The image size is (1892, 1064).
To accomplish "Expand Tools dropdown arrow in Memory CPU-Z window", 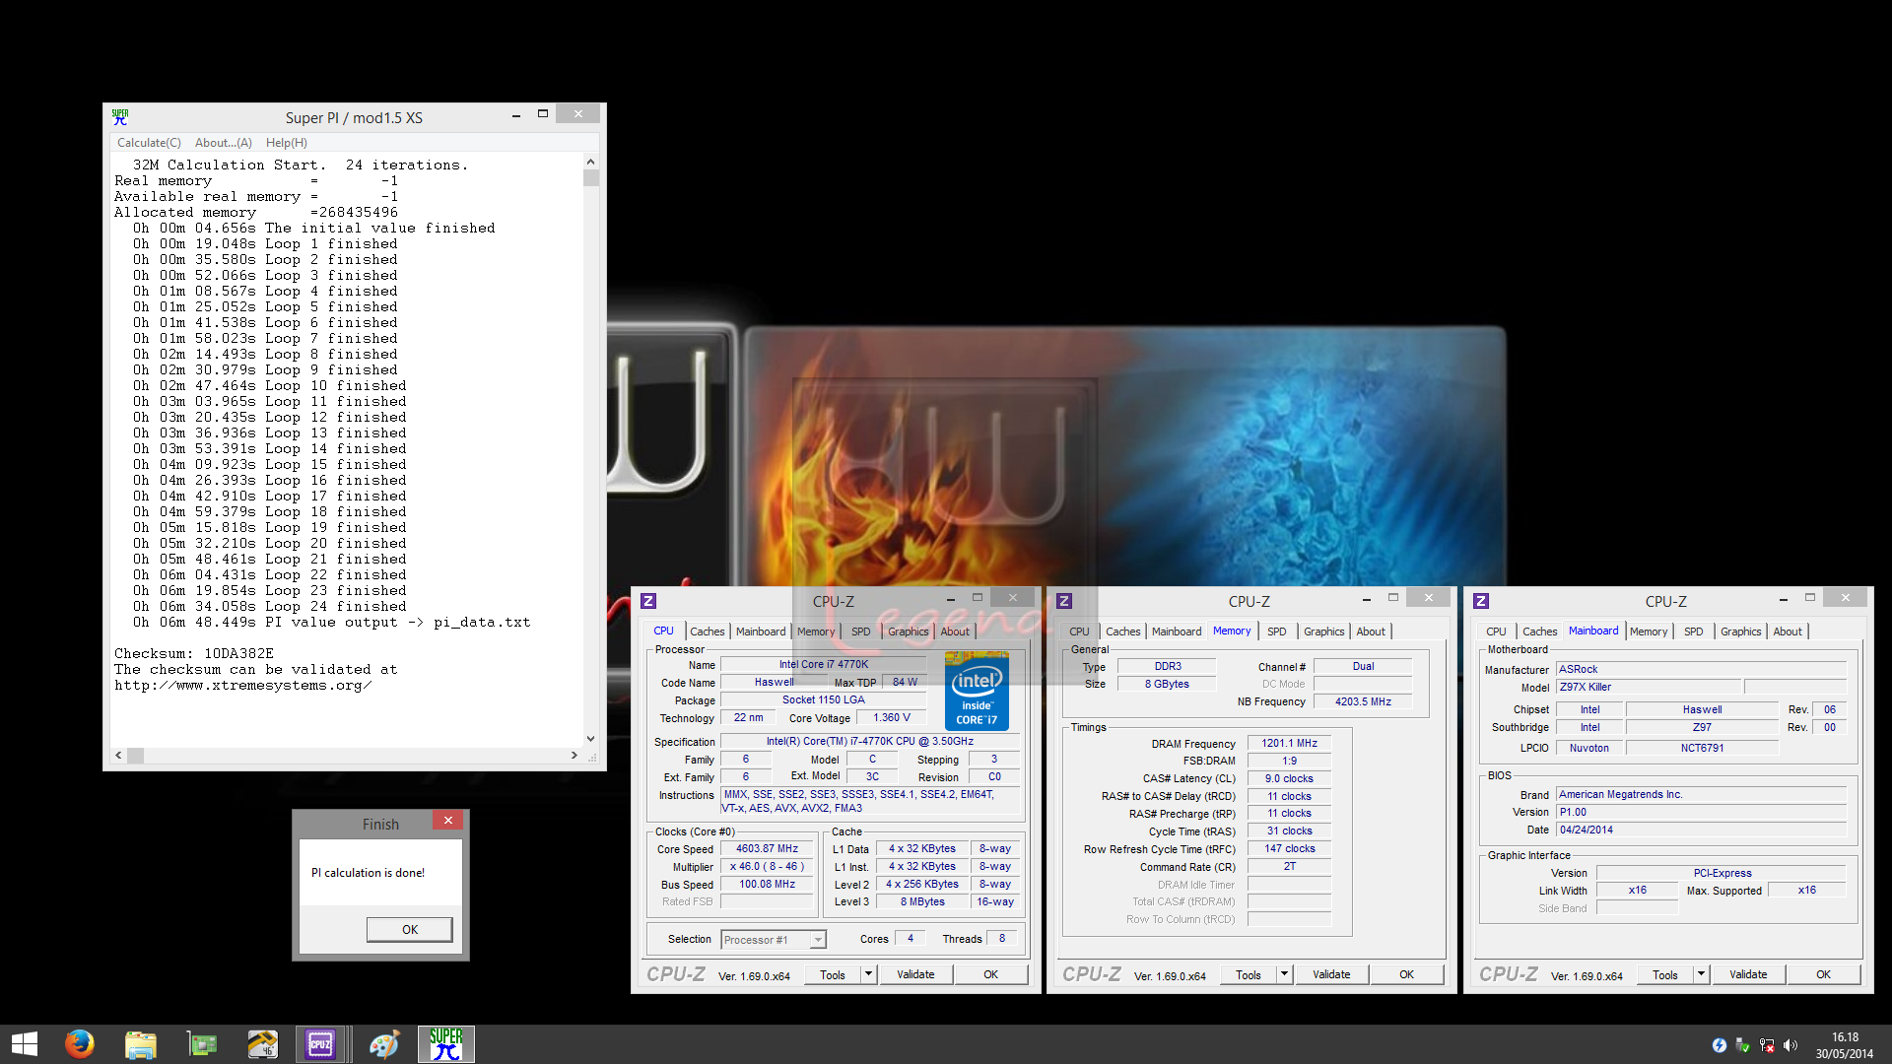I will pos(1284,974).
